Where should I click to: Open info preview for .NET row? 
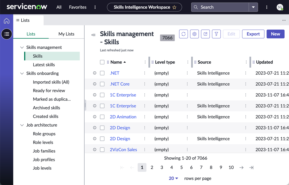click(95, 73)
